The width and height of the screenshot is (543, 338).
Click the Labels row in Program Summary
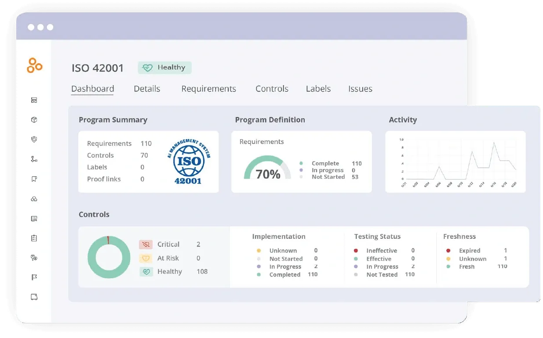(x=116, y=167)
